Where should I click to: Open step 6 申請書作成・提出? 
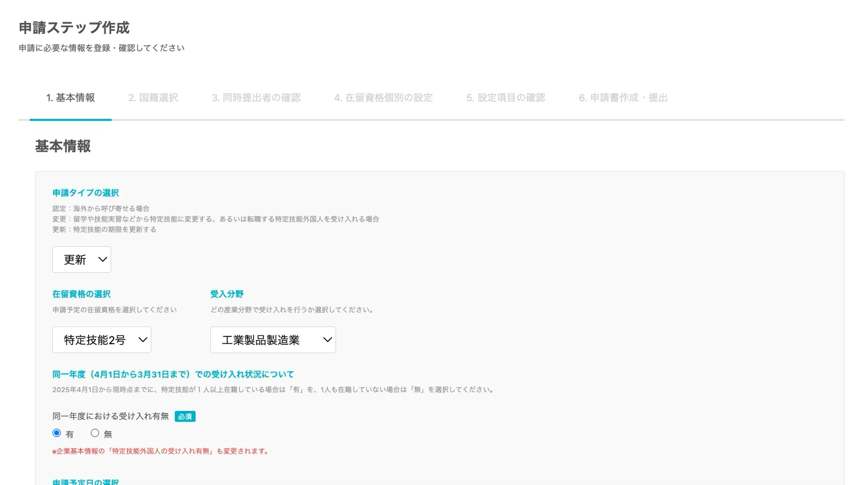point(623,98)
